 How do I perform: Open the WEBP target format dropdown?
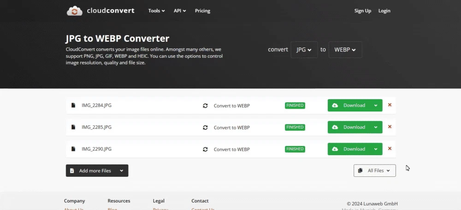pyautogui.click(x=345, y=50)
